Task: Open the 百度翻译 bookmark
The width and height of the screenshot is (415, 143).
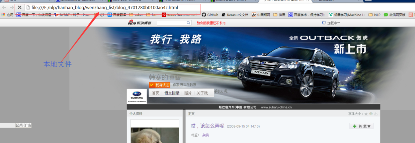Action: [117, 15]
